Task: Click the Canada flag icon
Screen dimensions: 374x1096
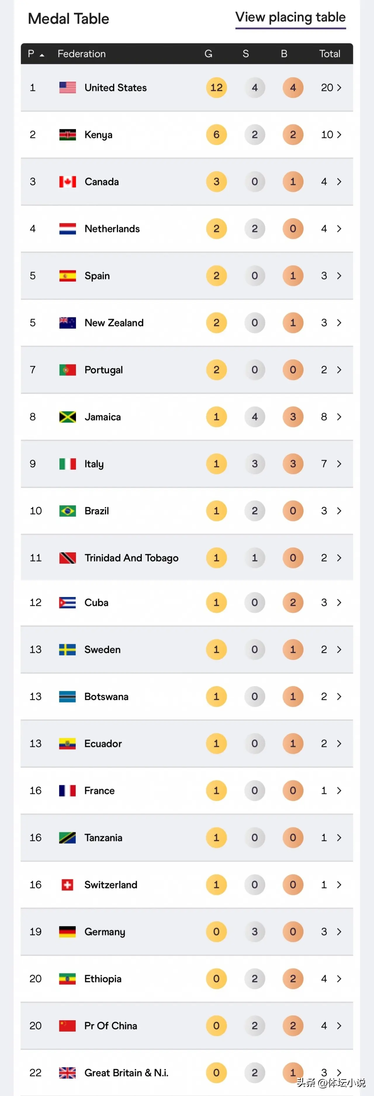Action: coord(67,182)
